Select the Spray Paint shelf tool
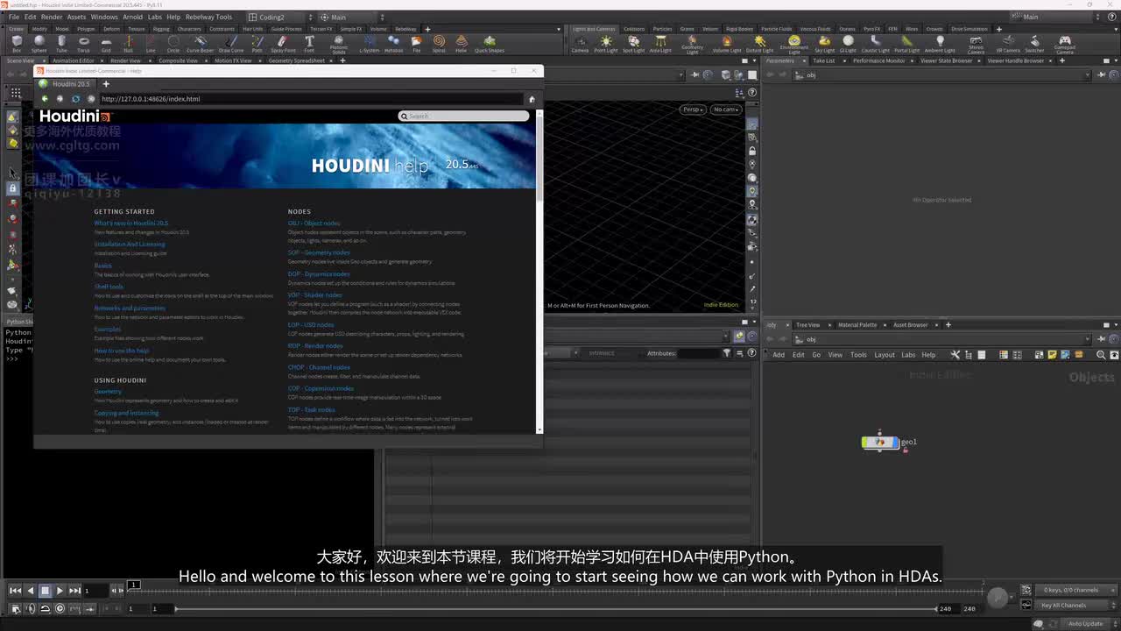This screenshot has width=1121, height=631. point(283,42)
